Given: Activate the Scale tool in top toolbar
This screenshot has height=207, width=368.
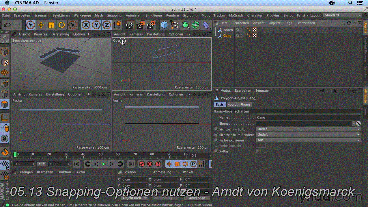Looking at the screenshot, I should [x=51, y=25].
